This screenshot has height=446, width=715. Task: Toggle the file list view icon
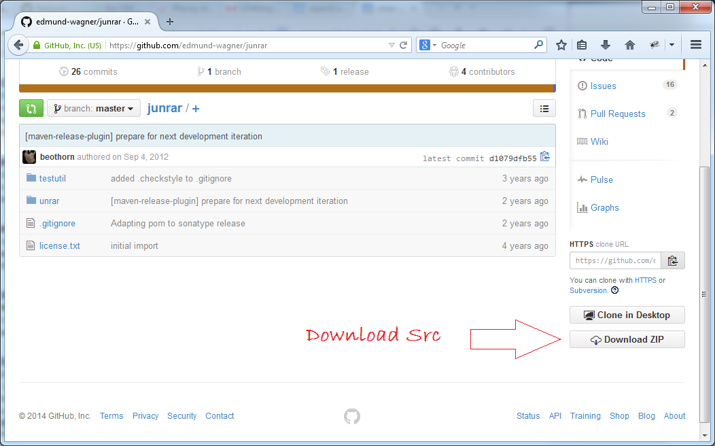pyautogui.click(x=544, y=109)
